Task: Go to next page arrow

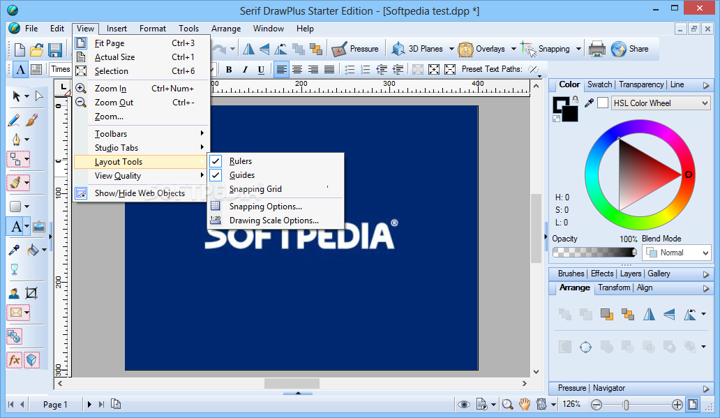Action: point(89,404)
